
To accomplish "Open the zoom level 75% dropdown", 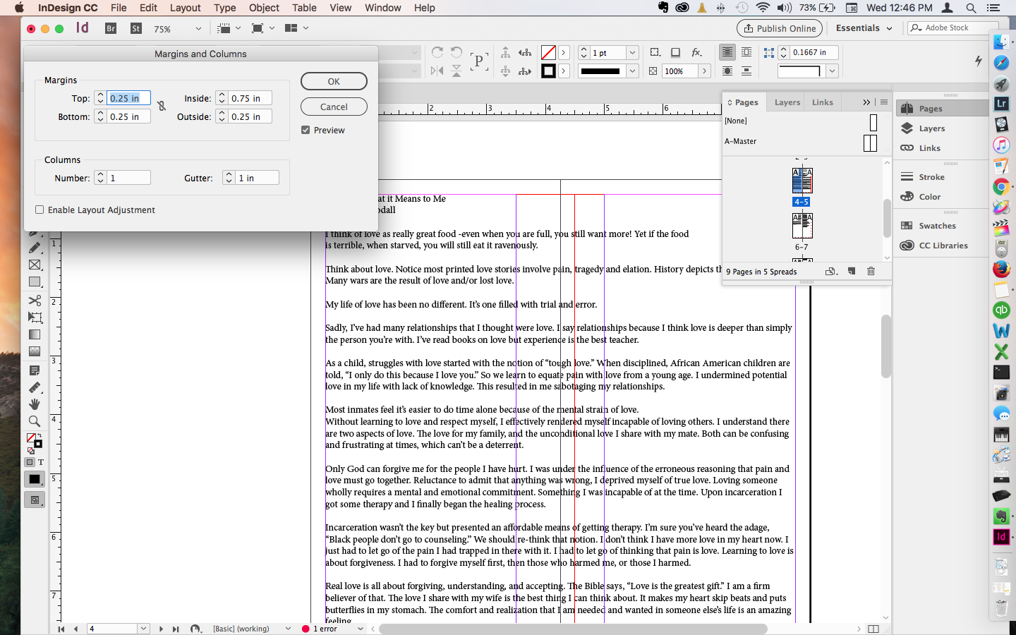I will coord(198,29).
